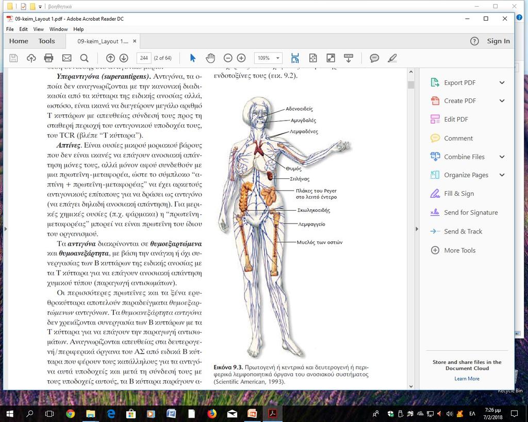Open the Edit menu

pos(23,29)
